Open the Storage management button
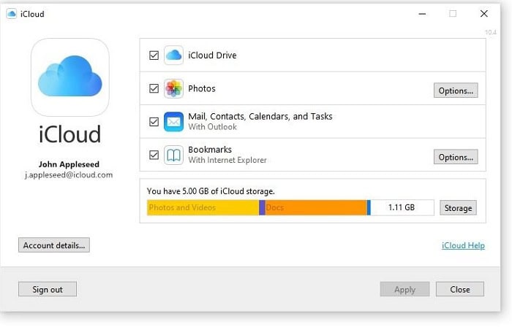The width and height of the screenshot is (512, 327). pyautogui.click(x=458, y=208)
